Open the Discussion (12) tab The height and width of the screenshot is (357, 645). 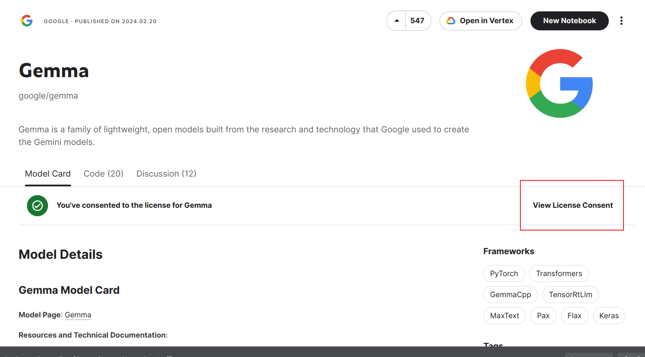166,174
